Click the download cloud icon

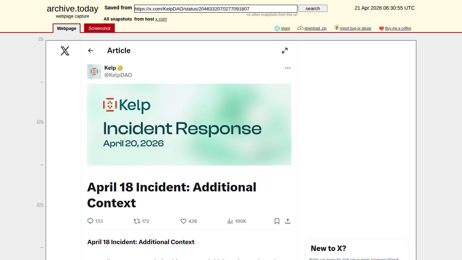click(300, 28)
